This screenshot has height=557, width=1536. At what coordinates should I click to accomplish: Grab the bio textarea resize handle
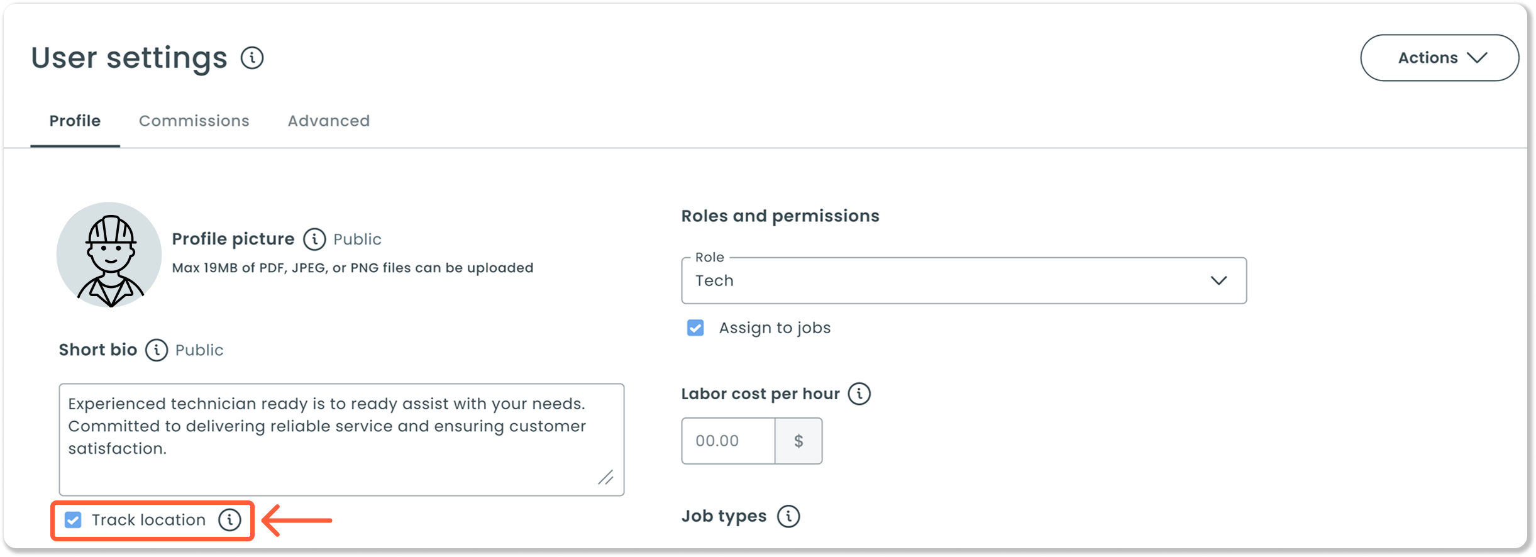606,478
